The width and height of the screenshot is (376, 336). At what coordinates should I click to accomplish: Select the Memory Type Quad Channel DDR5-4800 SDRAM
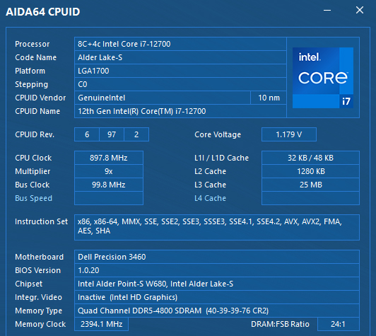(217, 311)
